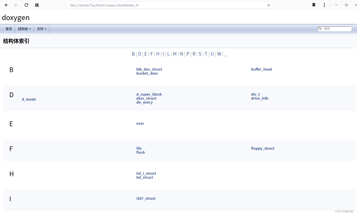Open the exec struct link
This screenshot has height=215, width=357.
point(140,123)
